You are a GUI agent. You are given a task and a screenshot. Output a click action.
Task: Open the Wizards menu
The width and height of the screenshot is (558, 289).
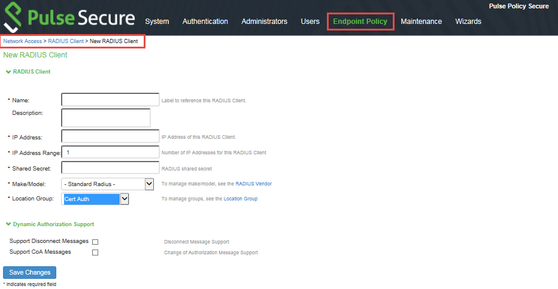click(468, 22)
